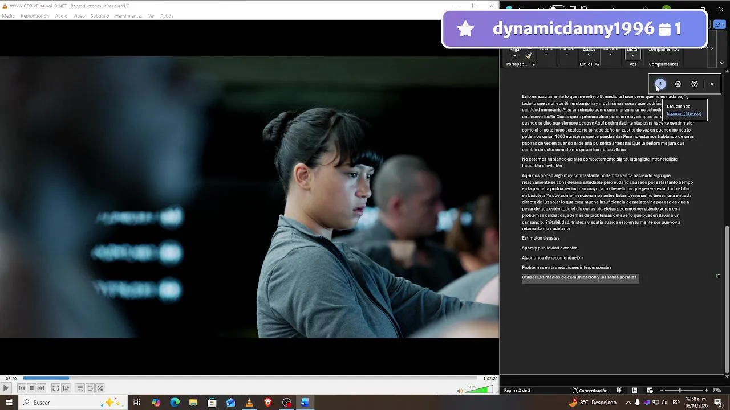Image resolution: width=730 pixels, height=410 pixels.
Task: Click the Word zoom out minus button
Action: [x=661, y=390]
